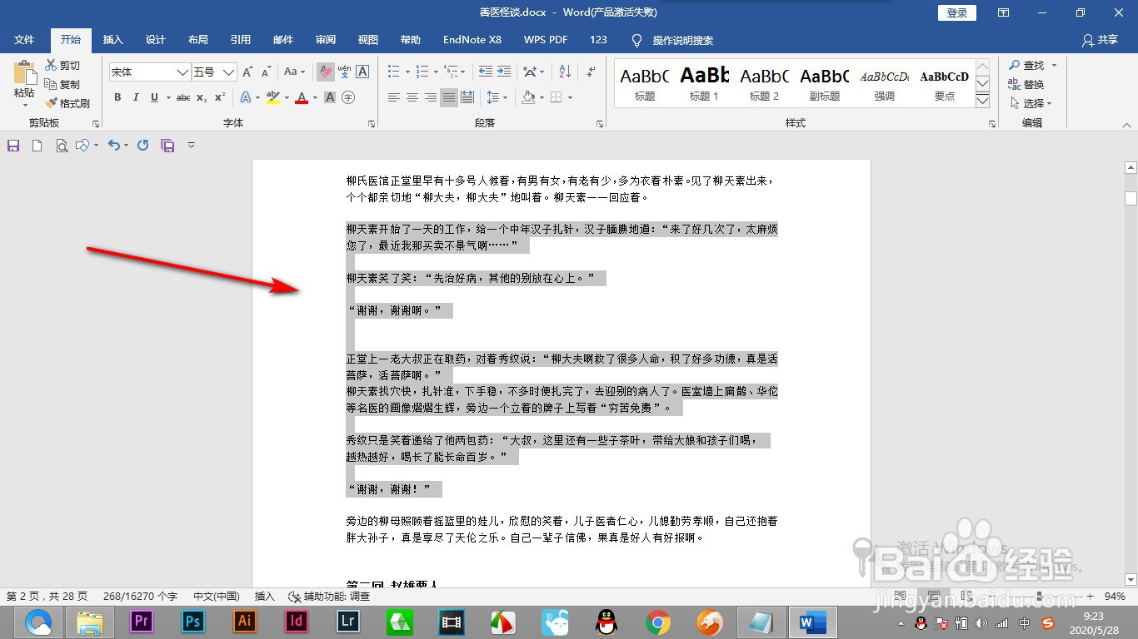Toggle bold formatting
Viewport: 1138px width, 639px height.
tap(117, 97)
